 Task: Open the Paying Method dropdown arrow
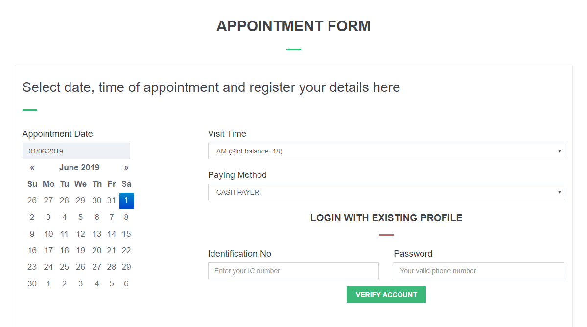[x=560, y=192]
